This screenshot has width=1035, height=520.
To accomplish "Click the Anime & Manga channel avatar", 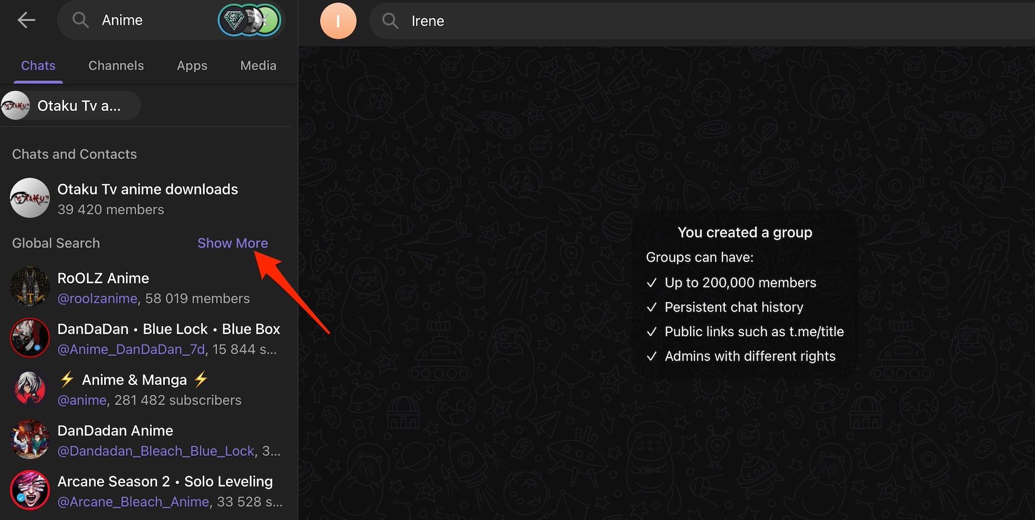I will pyautogui.click(x=29, y=388).
